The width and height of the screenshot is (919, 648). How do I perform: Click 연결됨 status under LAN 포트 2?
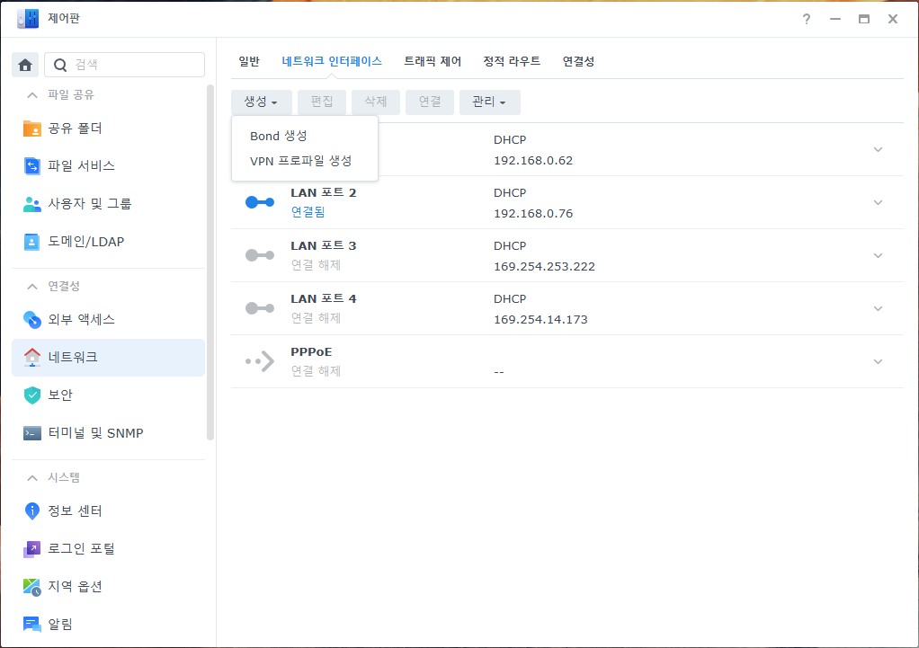(308, 212)
